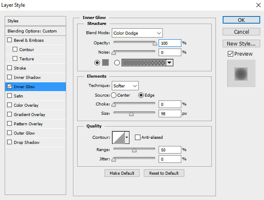Uncheck the Preview checkbox
This screenshot has width=264, height=200.
pos(230,54)
